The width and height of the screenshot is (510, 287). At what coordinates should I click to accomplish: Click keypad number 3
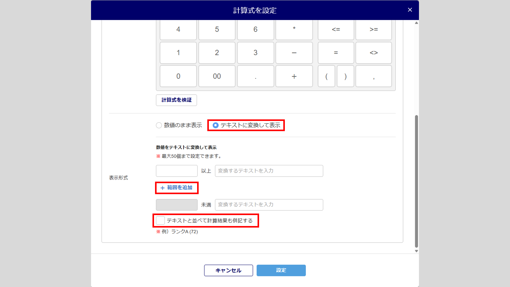point(256,53)
